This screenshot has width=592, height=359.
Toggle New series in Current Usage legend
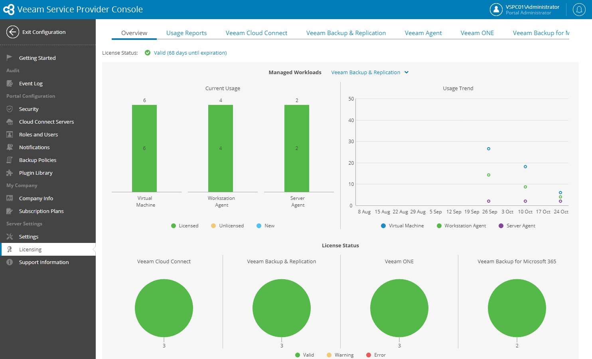(265, 226)
